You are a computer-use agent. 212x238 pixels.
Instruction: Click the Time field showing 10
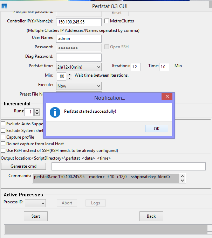pyautogui.click(x=164, y=67)
